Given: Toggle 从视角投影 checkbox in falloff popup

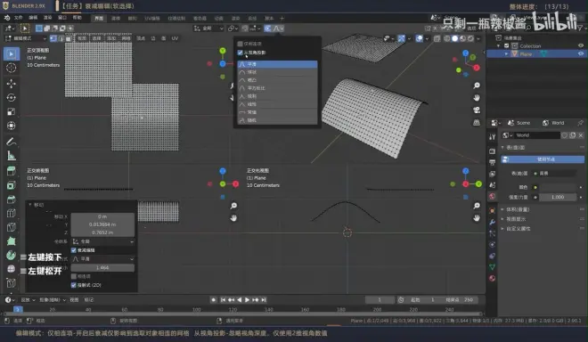Looking at the screenshot, I should point(240,53).
